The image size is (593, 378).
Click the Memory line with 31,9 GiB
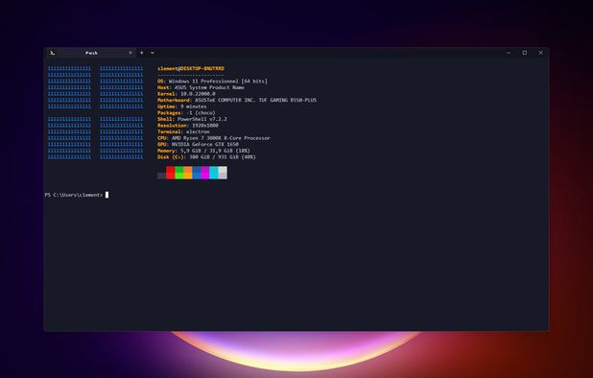(x=203, y=151)
